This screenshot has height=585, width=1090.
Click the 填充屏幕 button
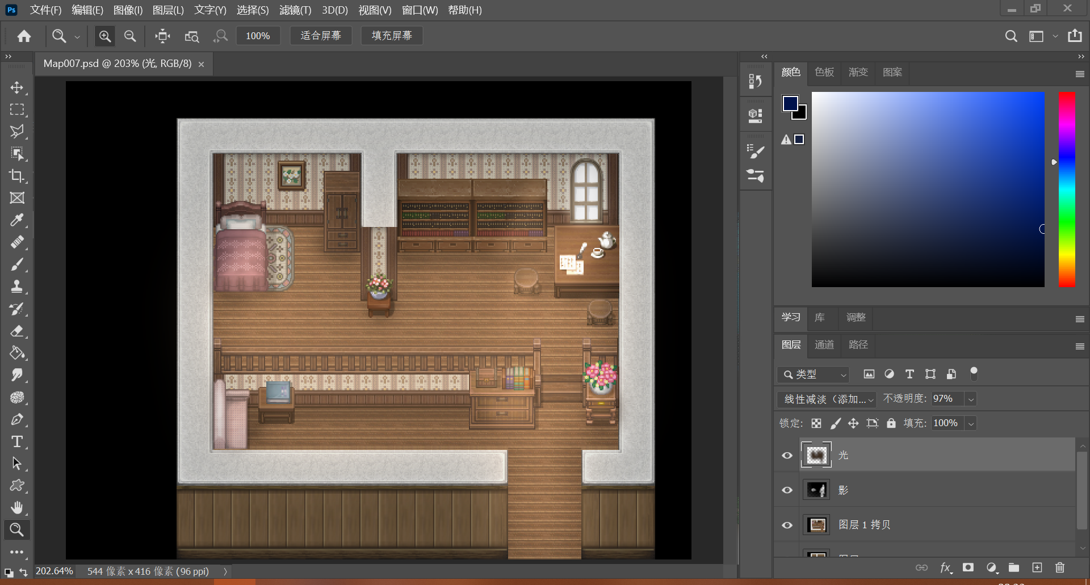click(392, 36)
